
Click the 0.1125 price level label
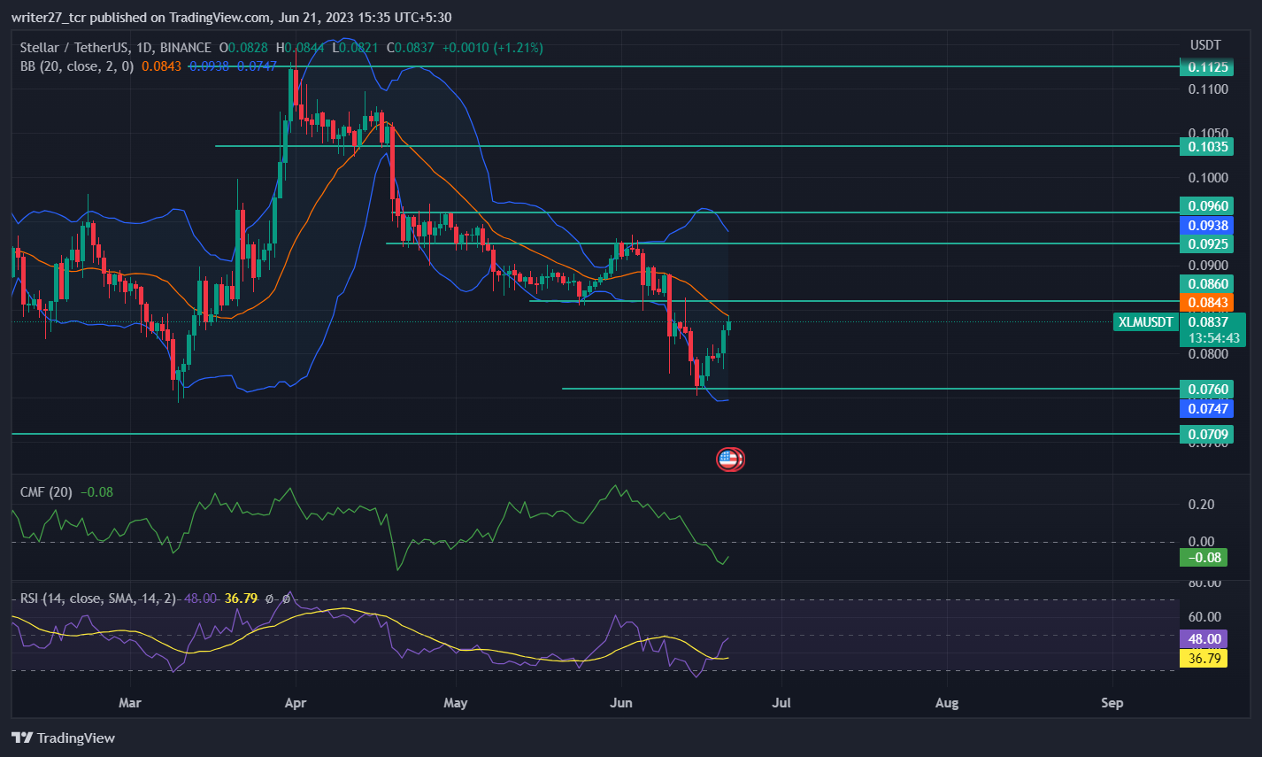tap(1207, 67)
